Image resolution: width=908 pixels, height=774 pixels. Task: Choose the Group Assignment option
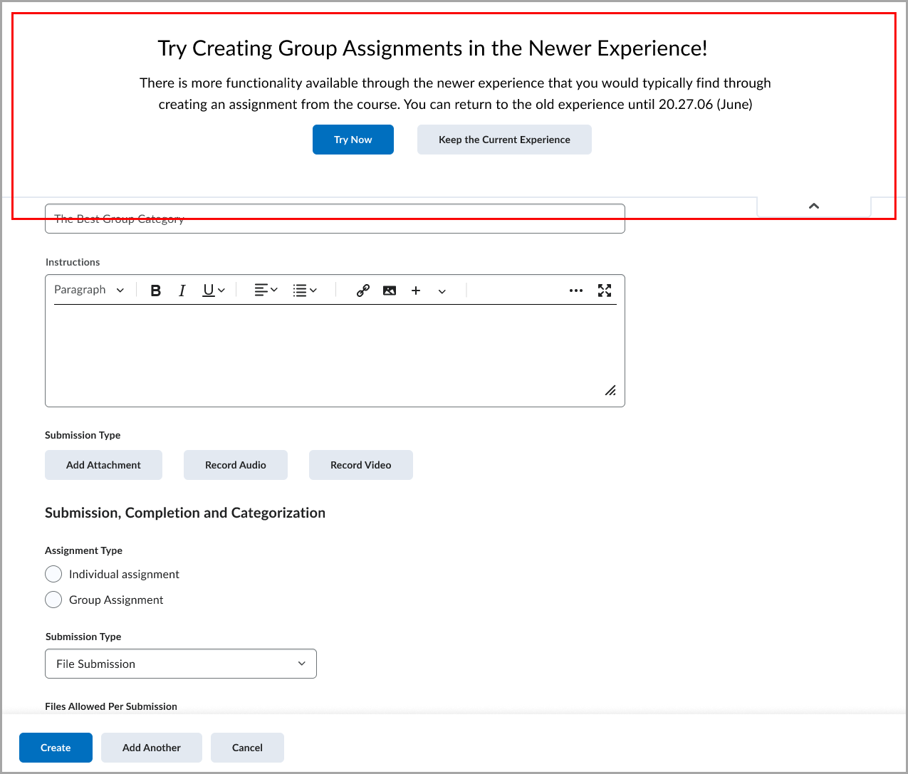53,600
